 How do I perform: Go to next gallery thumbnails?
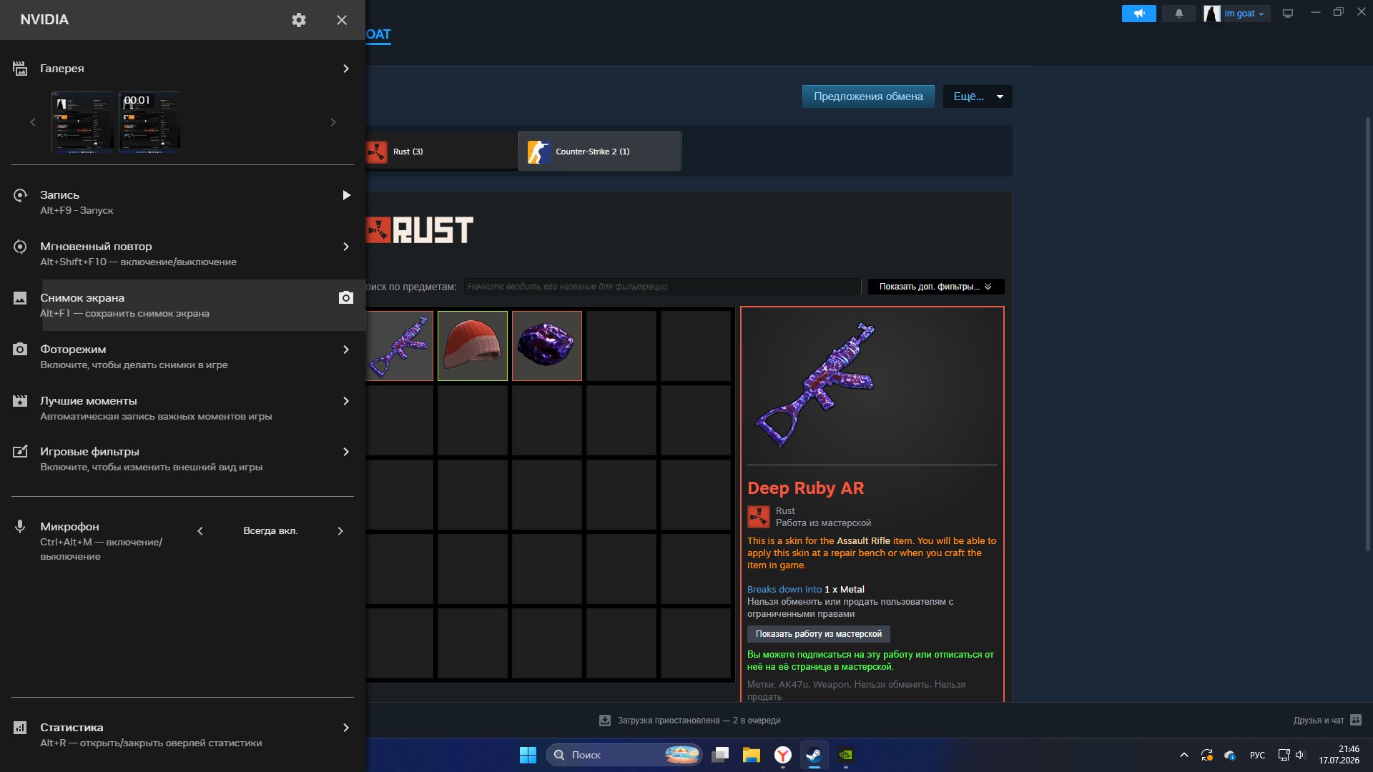click(333, 122)
